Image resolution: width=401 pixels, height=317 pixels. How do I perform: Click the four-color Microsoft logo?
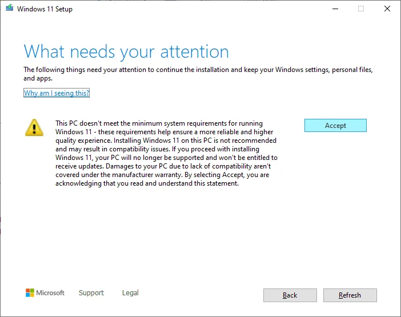[30, 292]
